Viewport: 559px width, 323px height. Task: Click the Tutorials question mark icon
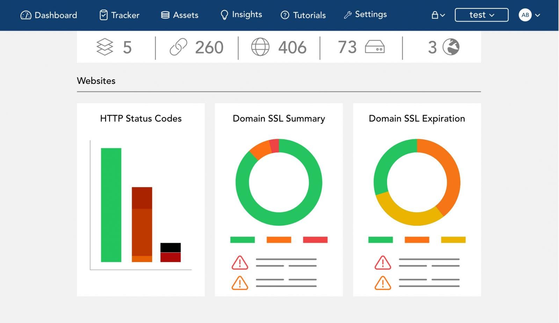point(284,15)
